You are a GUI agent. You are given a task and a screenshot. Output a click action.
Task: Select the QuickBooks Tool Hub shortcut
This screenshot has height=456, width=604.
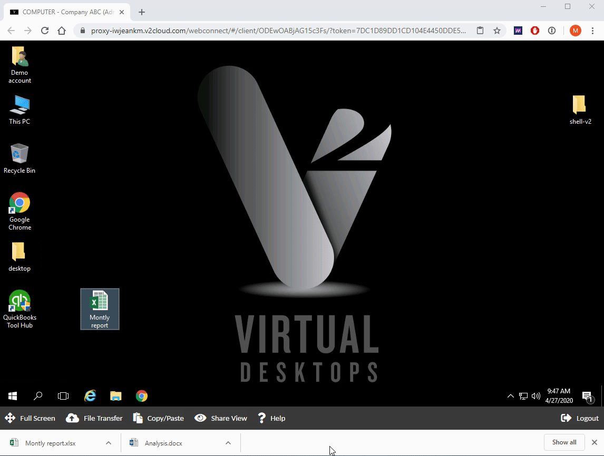pyautogui.click(x=20, y=309)
